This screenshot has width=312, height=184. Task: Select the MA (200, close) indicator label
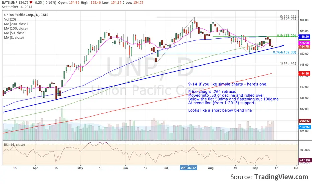click(x=16, y=24)
